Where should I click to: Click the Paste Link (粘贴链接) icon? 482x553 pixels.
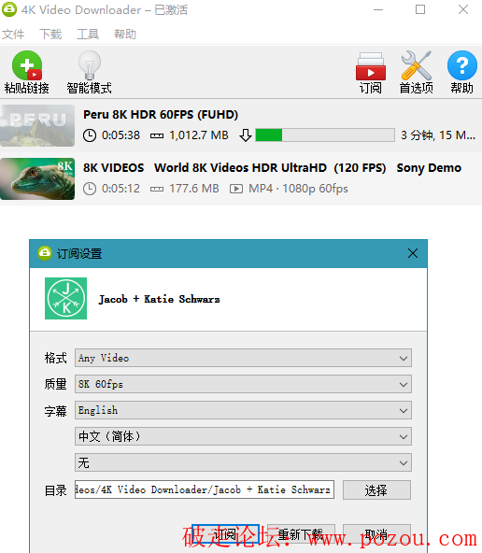(x=27, y=65)
